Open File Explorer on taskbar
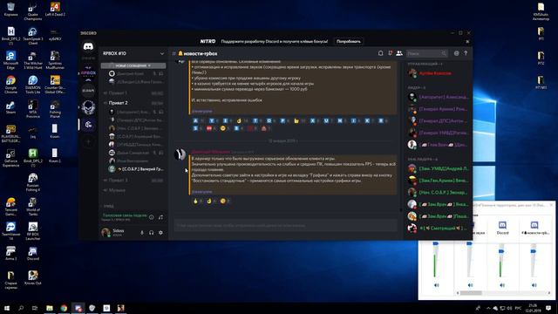This screenshot has width=558, height=314. pyautogui.click(x=50, y=308)
